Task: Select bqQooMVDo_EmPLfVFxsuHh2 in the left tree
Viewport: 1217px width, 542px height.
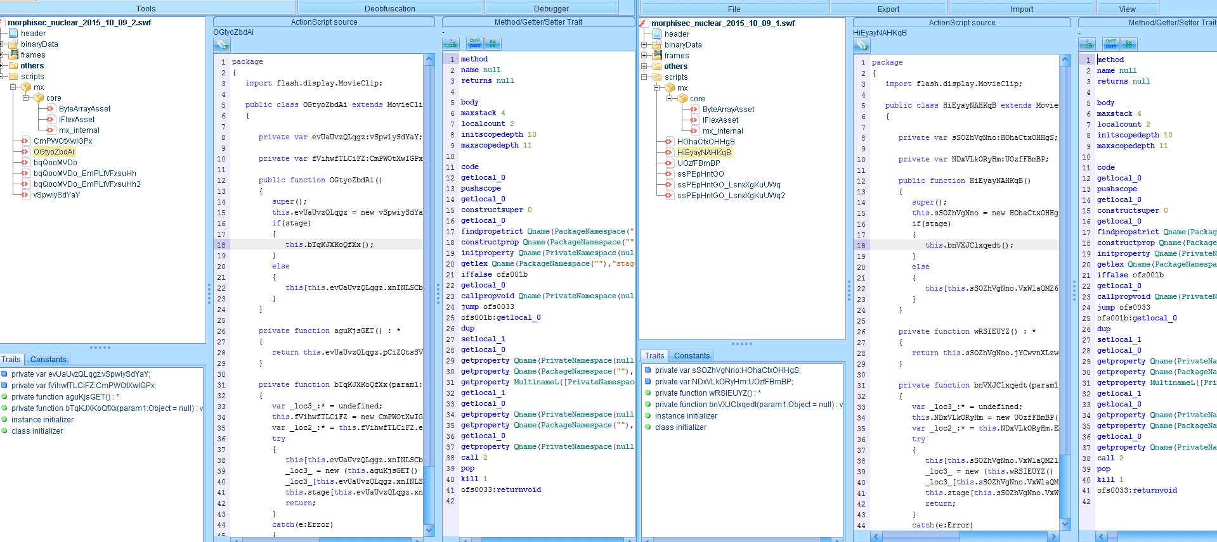Action: pos(87,184)
